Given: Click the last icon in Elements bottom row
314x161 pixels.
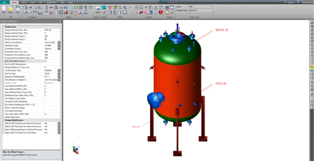Looking at the screenshot, I should [x=40, y=13].
